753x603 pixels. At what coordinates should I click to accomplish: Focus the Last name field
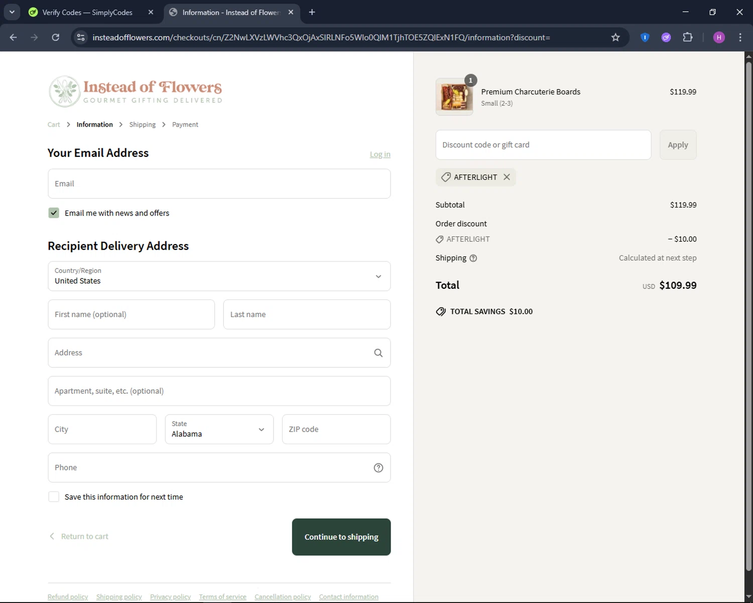[x=307, y=315]
